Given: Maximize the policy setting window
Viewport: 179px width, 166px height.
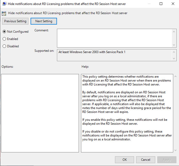Looking at the screenshot, I should point(161,4).
